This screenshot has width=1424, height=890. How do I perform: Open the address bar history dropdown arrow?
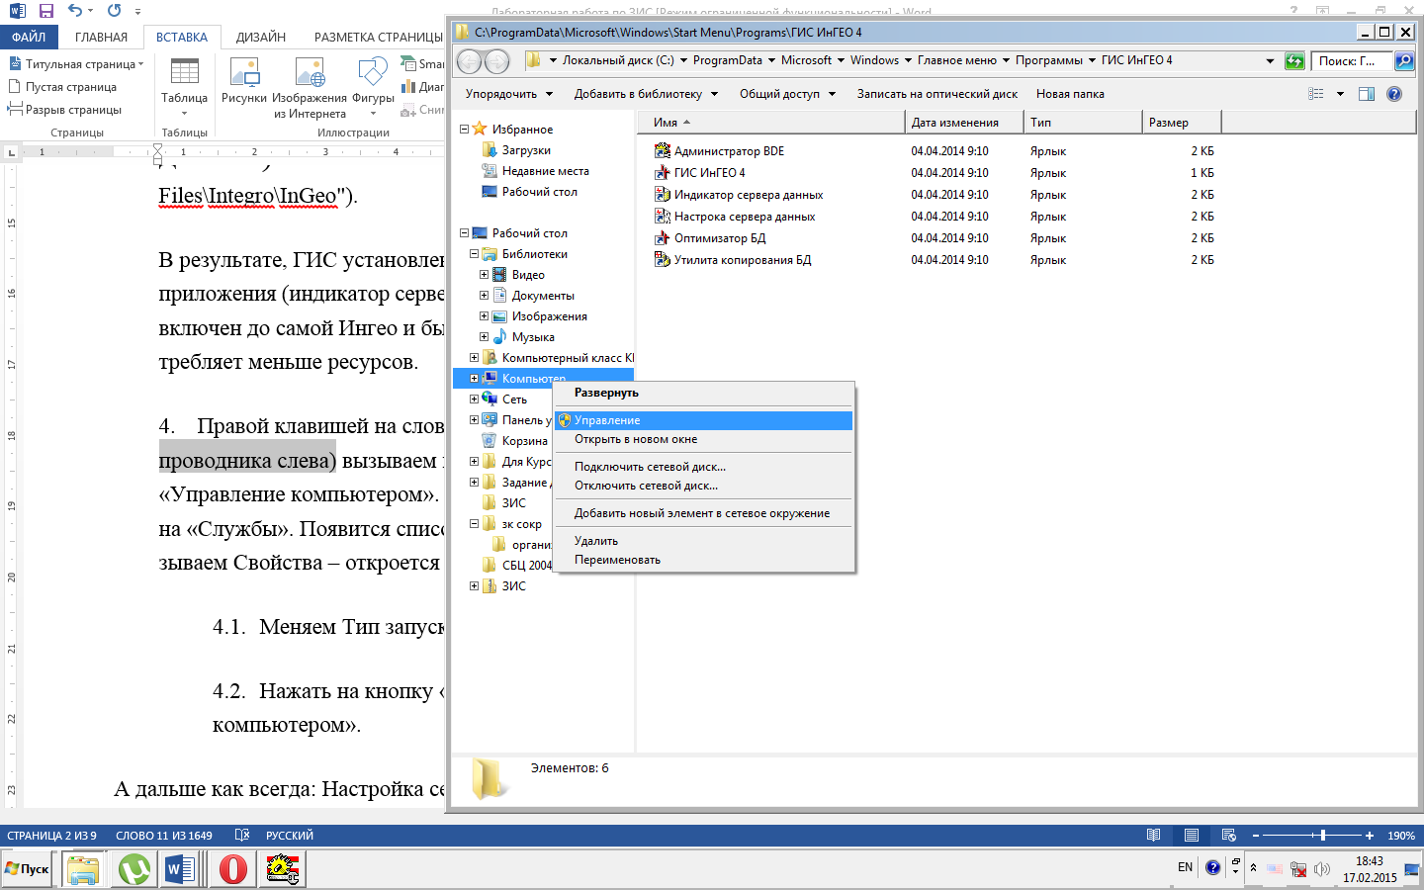[x=1270, y=61]
